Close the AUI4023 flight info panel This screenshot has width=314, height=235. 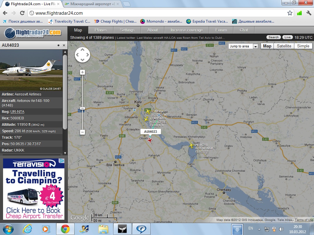coord(64,45)
